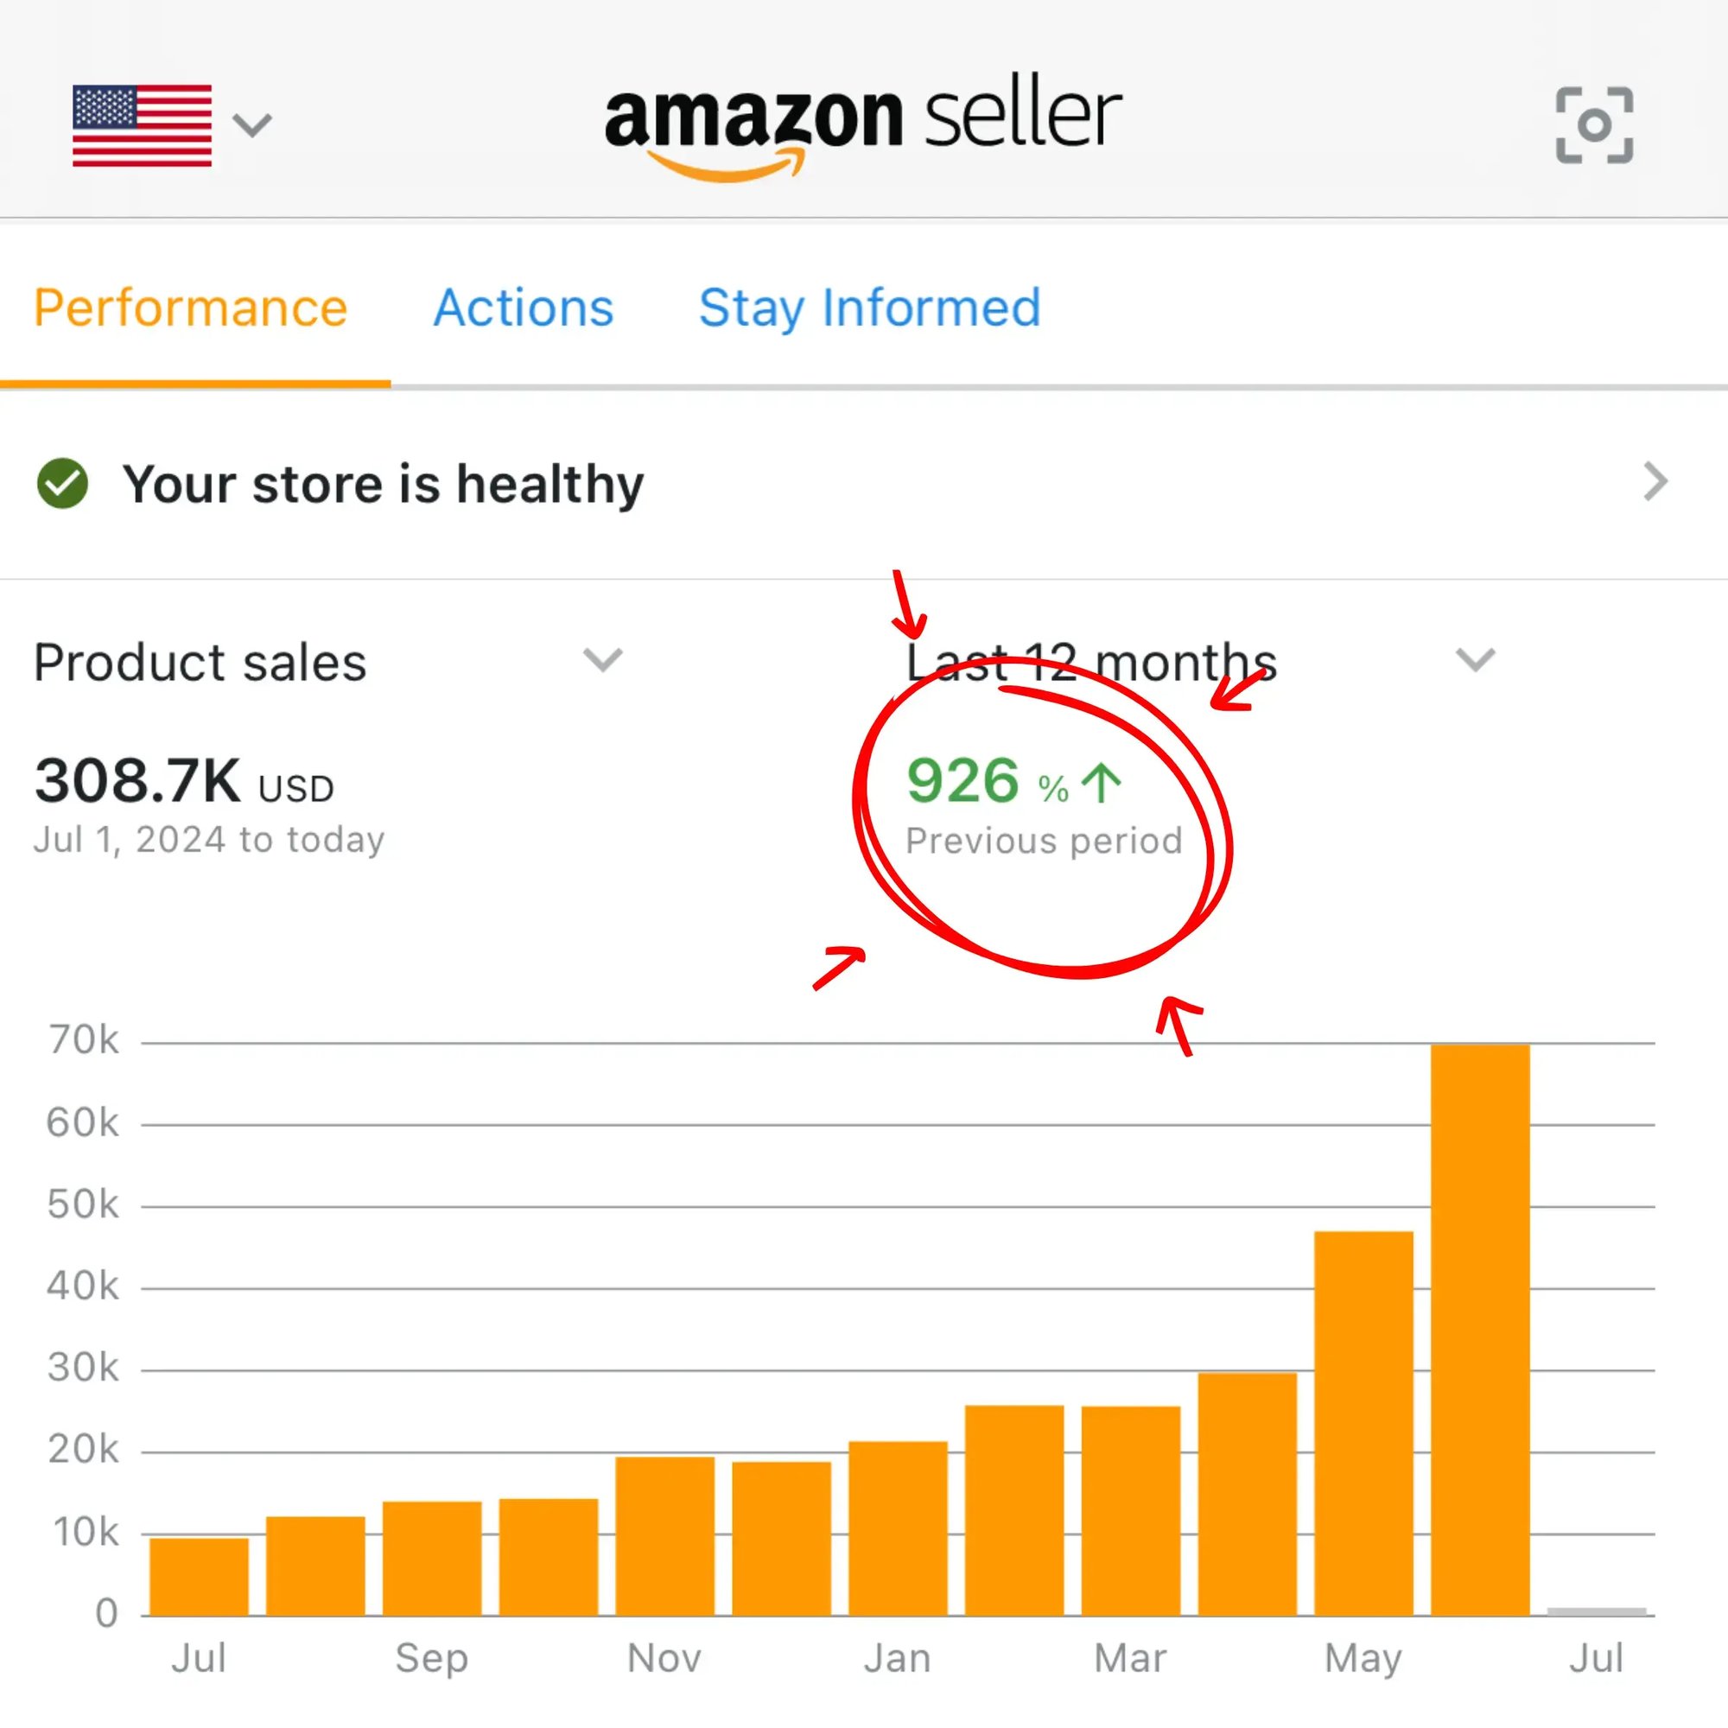This screenshot has width=1728, height=1728.
Task: Expand the Product sales metric dropdown
Action: tap(602, 660)
